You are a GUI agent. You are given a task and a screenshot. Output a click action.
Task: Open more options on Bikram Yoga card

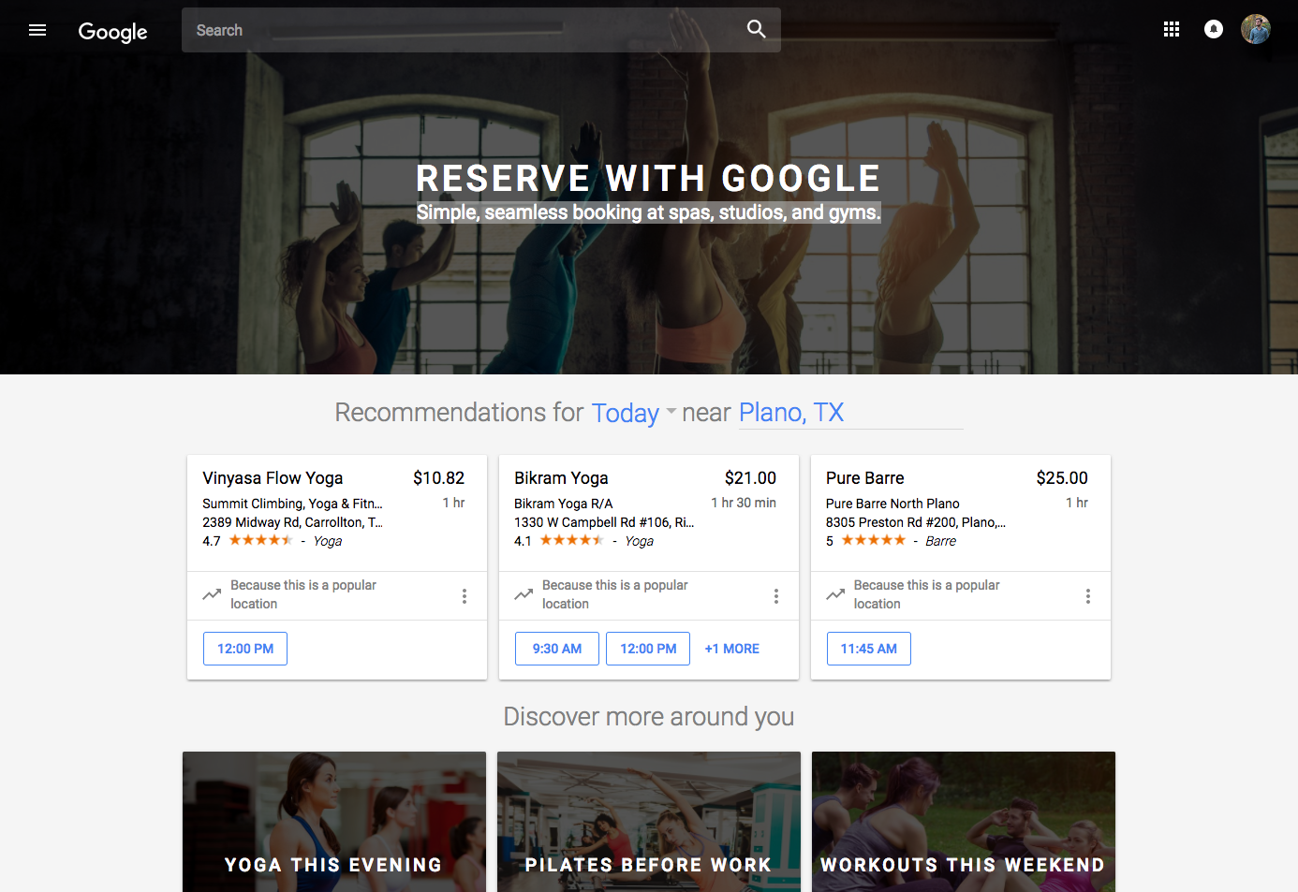coord(776,596)
